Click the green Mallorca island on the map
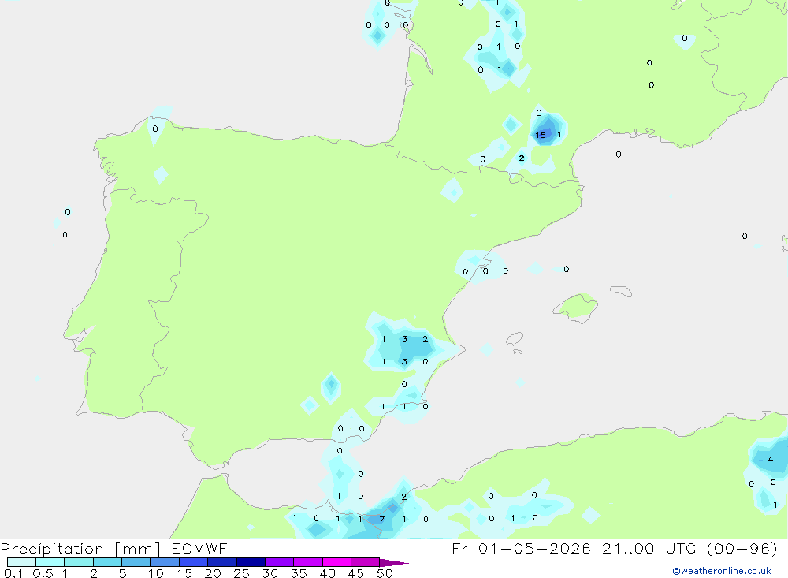 point(576,307)
